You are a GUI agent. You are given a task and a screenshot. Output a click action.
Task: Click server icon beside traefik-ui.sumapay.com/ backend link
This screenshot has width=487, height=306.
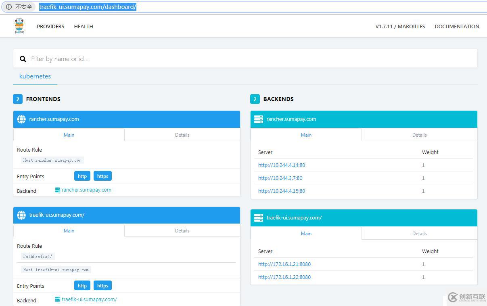coord(58,299)
